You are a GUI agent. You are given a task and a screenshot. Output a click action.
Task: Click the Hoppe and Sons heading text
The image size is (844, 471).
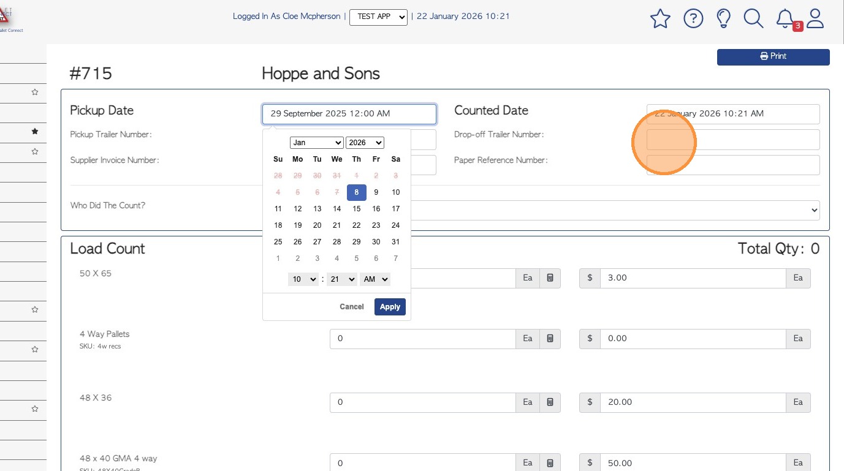321,74
